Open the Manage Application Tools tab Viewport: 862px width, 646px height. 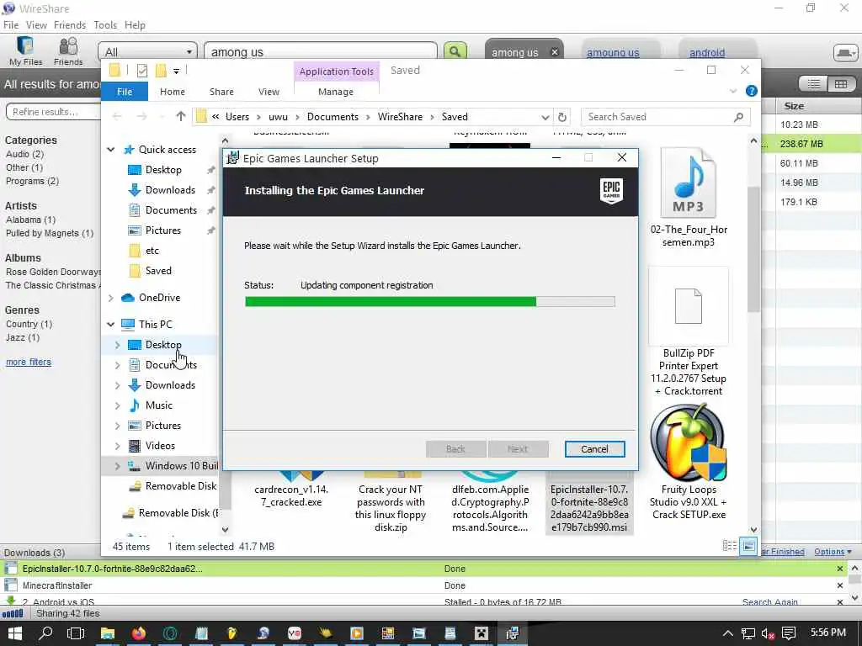pos(336,92)
